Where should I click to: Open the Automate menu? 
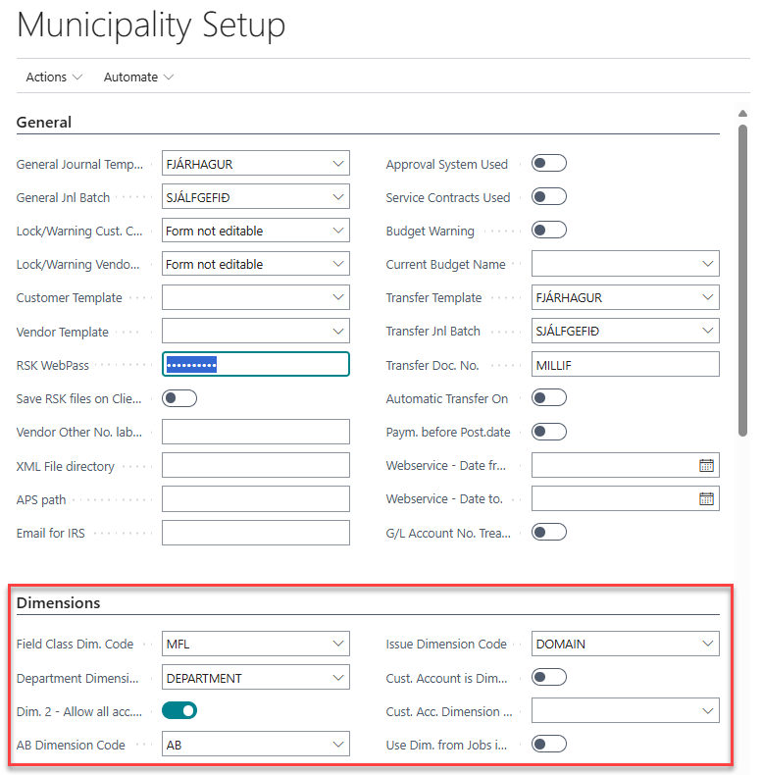pyautogui.click(x=138, y=77)
